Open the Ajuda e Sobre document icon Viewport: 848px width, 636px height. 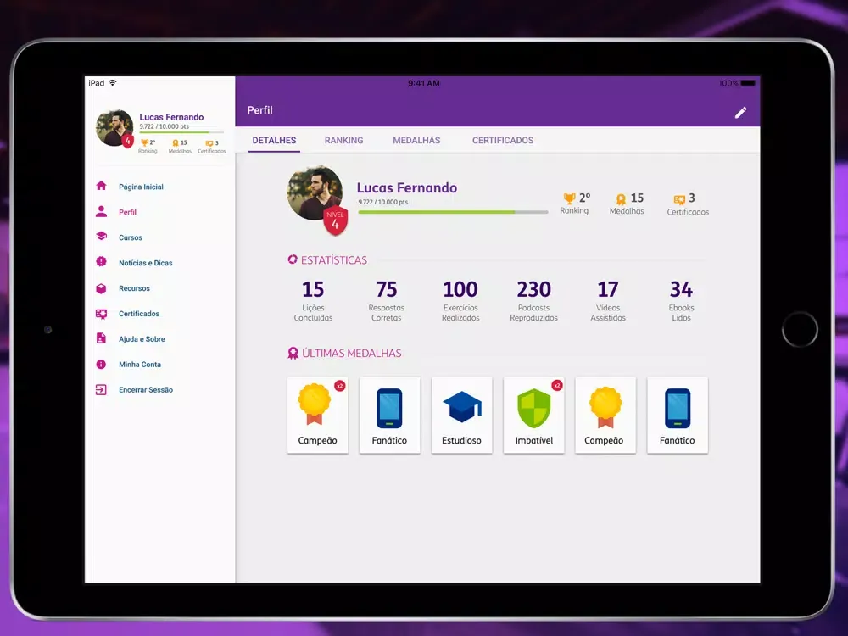pyautogui.click(x=101, y=338)
